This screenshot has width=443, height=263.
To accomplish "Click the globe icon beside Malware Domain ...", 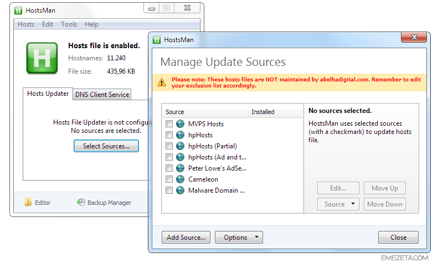I will coord(181,190).
